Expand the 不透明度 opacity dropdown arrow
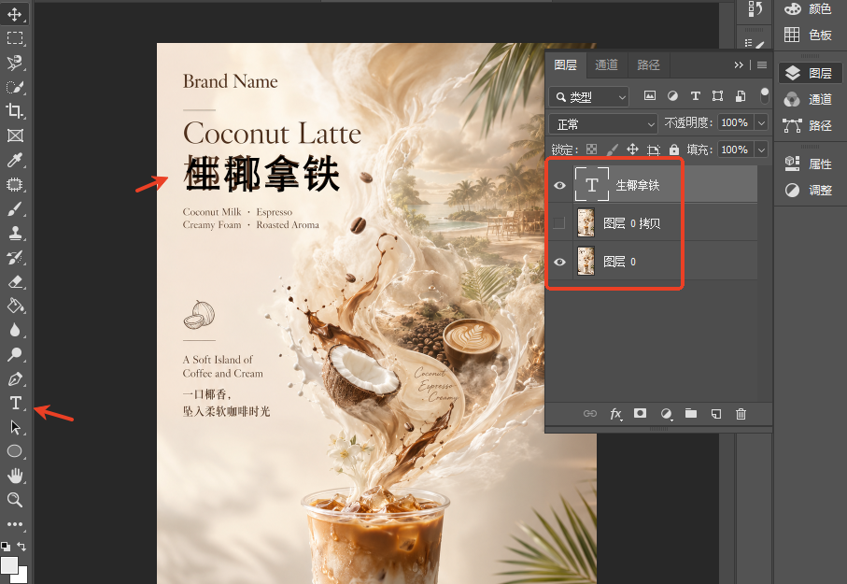The height and width of the screenshot is (584, 847). (x=761, y=122)
